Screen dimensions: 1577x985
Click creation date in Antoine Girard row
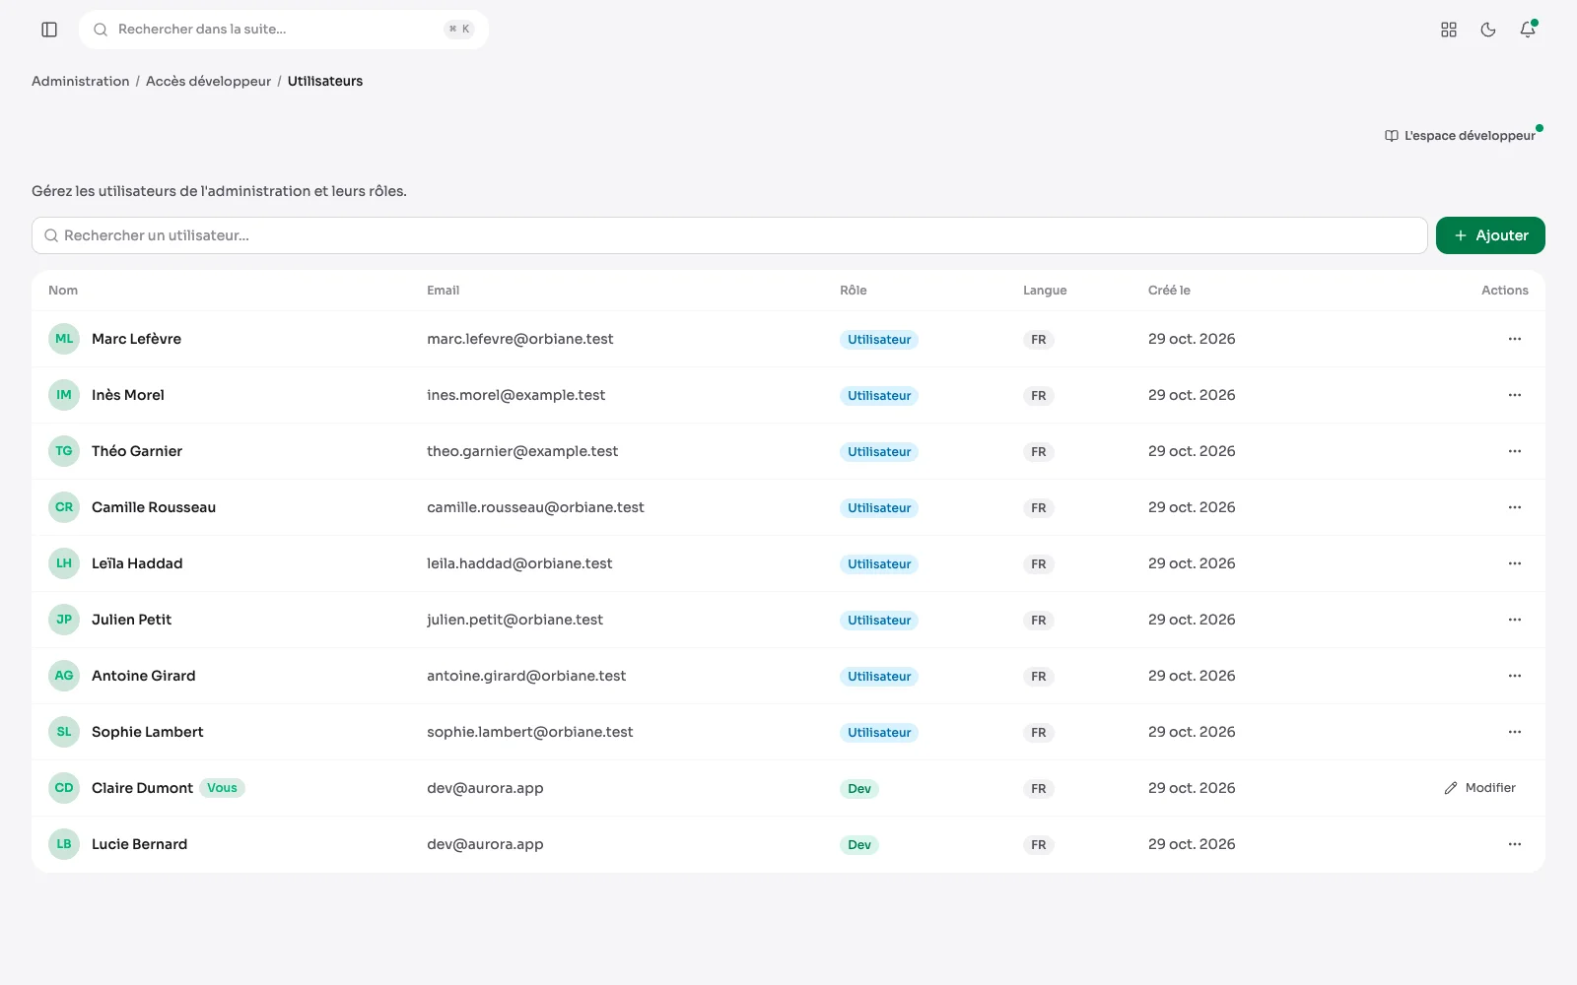pyautogui.click(x=1192, y=676)
